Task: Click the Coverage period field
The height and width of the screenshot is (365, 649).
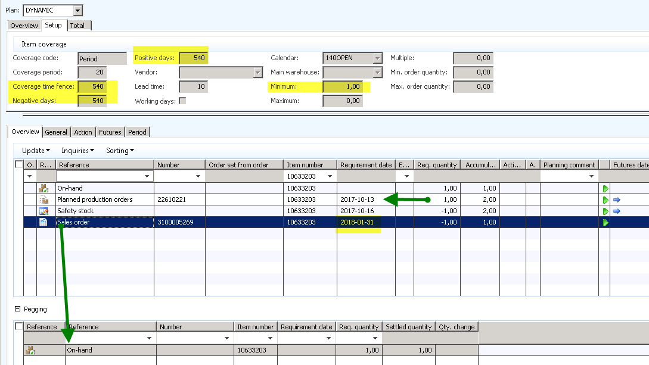Action: pos(92,72)
